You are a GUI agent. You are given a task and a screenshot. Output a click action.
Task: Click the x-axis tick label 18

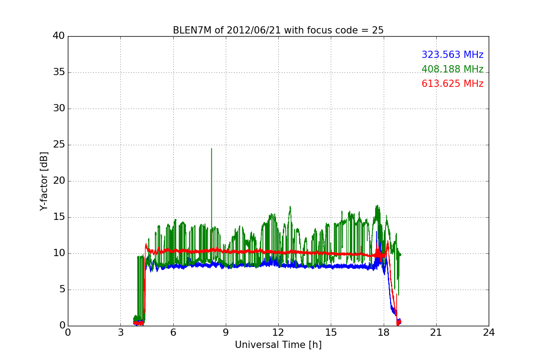pyautogui.click(x=384, y=333)
